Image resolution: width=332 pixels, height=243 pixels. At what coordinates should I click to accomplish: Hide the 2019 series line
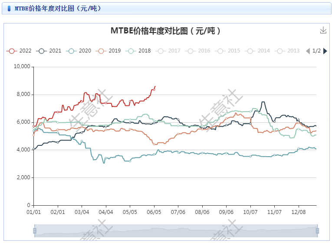108,51
